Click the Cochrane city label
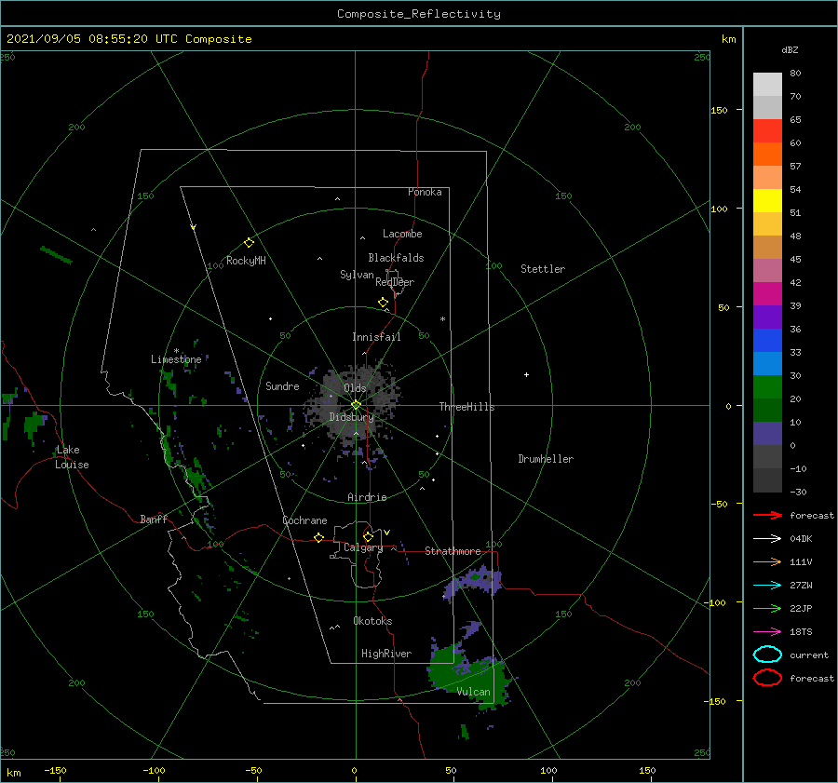 point(304,520)
